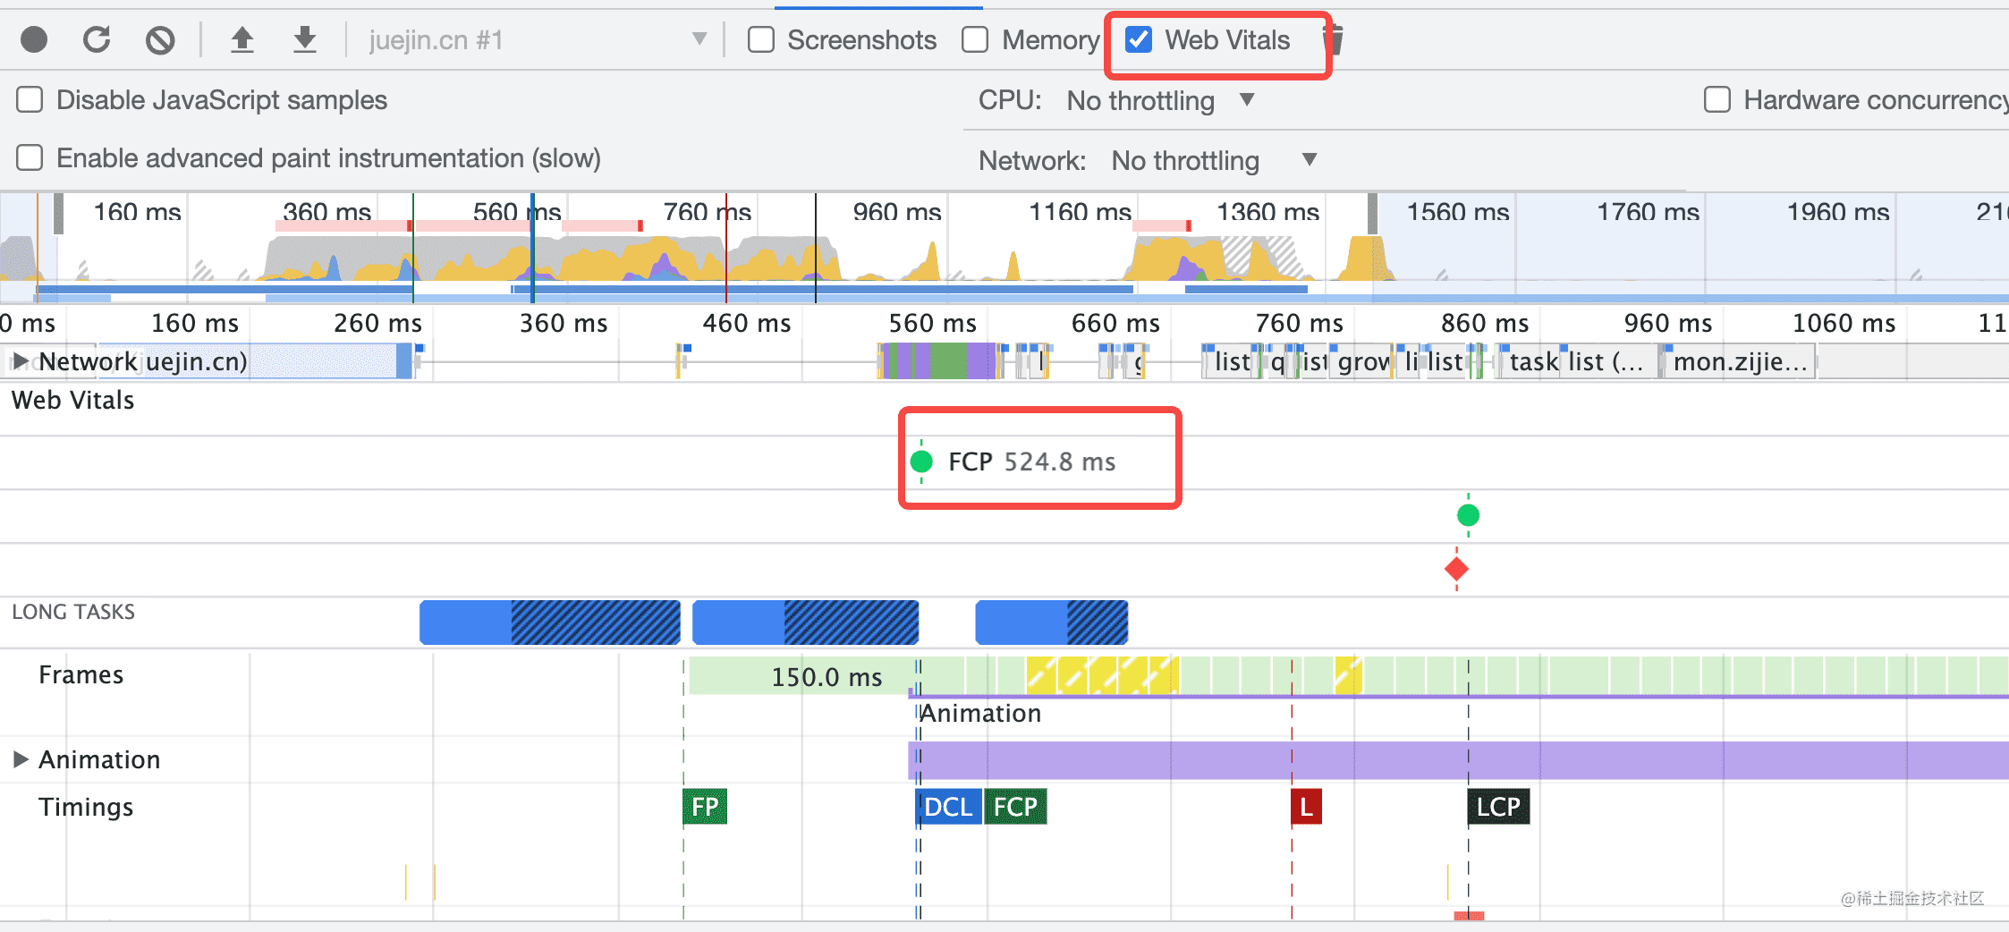Click the save profile download icon
Image resolution: width=2009 pixels, height=932 pixels.
click(305, 40)
